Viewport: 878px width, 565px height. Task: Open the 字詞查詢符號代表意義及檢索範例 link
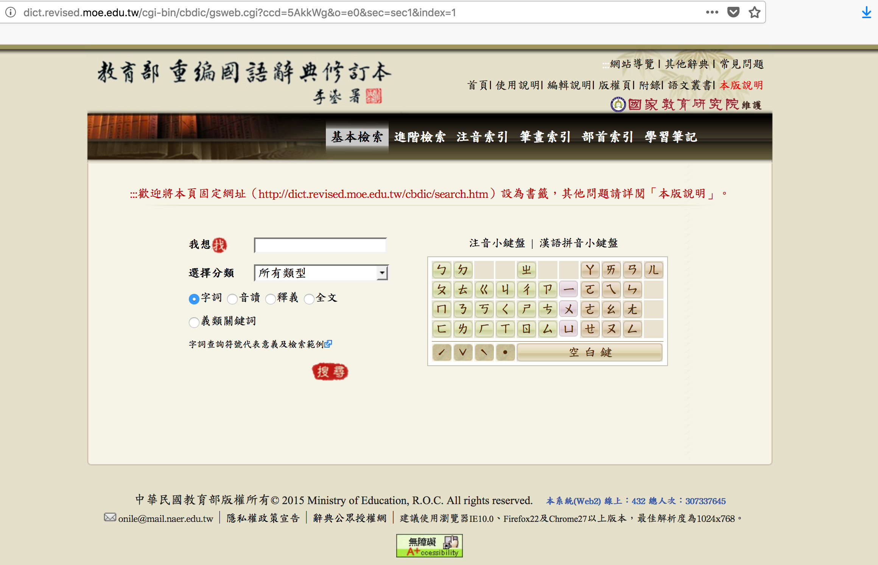tap(260, 344)
